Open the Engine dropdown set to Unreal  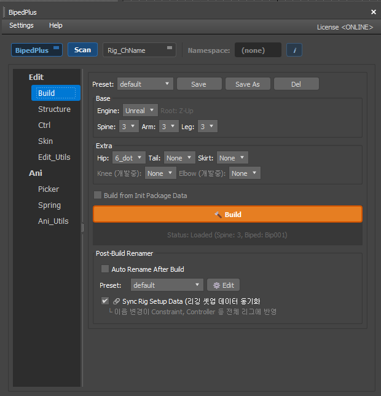pyautogui.click(x=140, y=111)
